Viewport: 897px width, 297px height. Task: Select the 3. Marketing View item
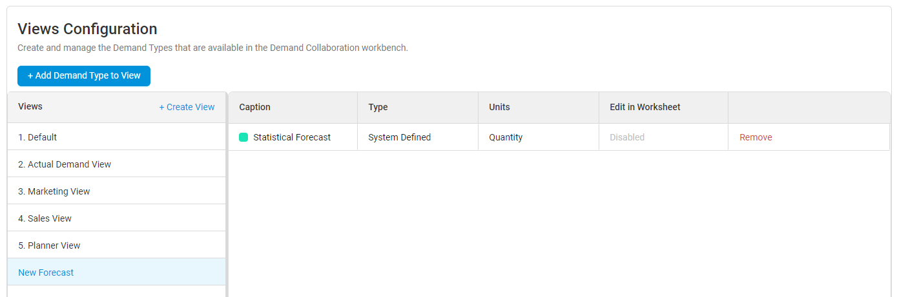coord(54,191)
